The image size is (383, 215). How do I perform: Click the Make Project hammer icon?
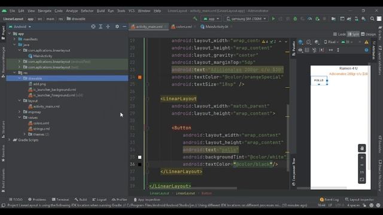(195, 19)
